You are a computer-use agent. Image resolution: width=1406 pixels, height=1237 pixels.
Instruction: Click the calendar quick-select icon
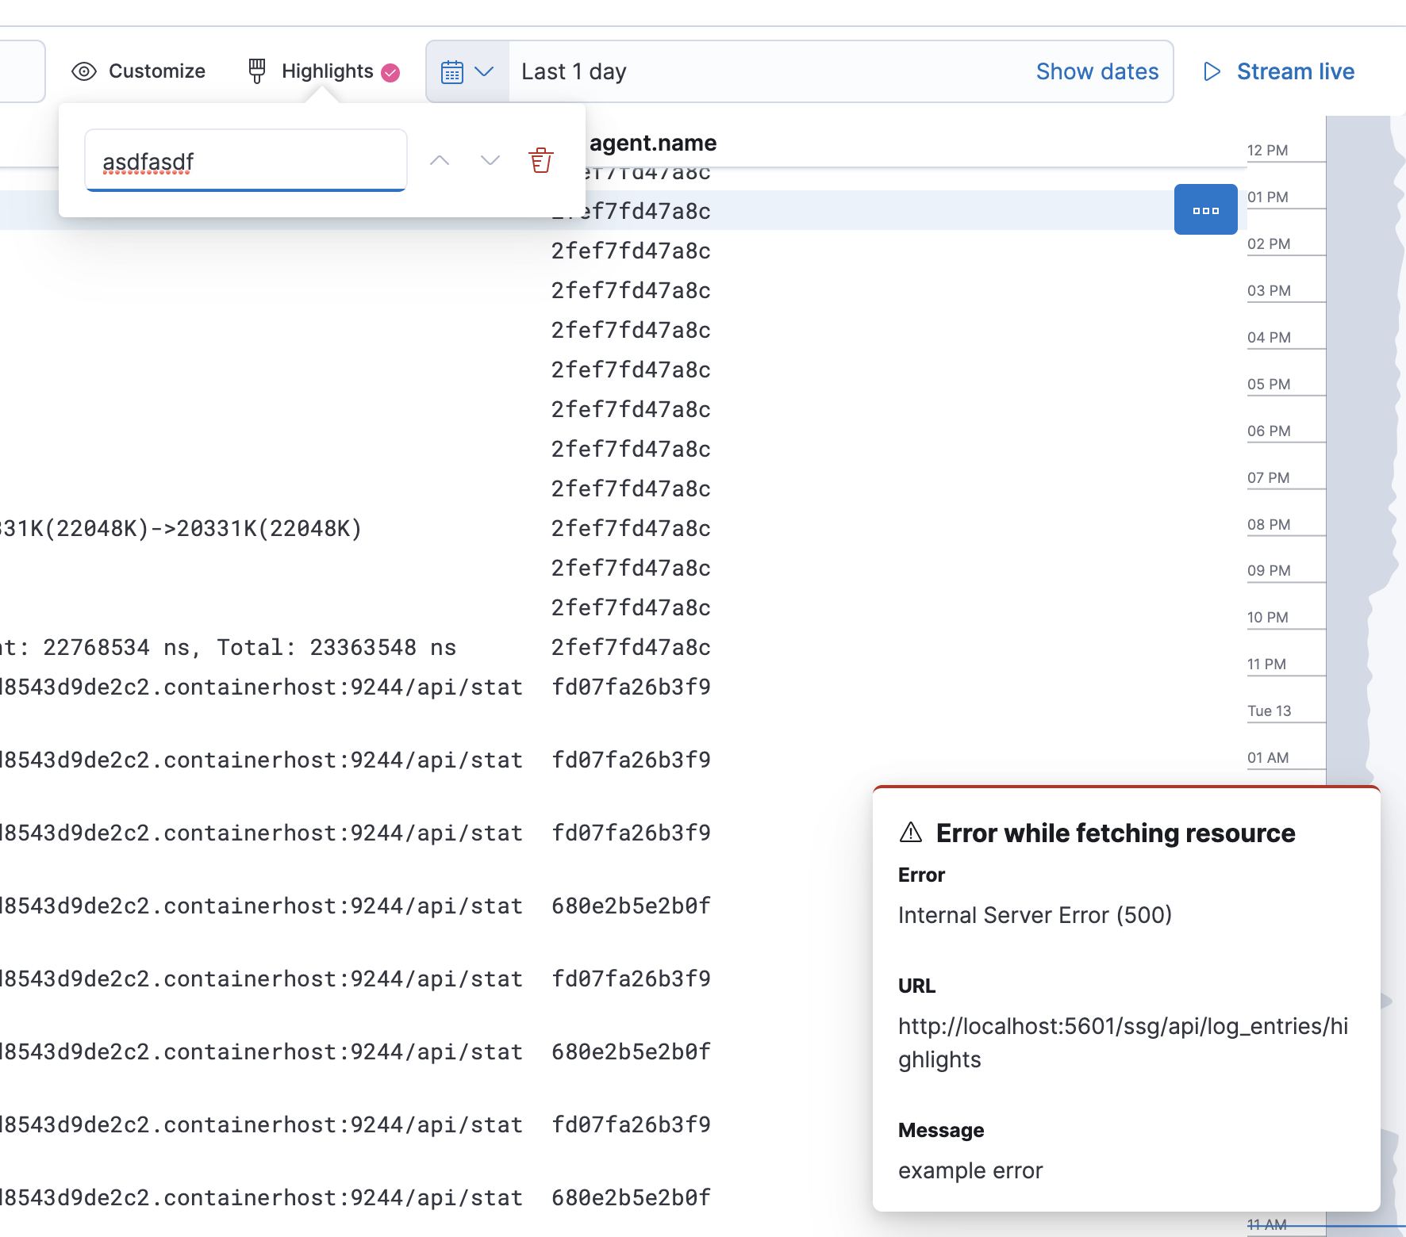click(x=452, y=72)
